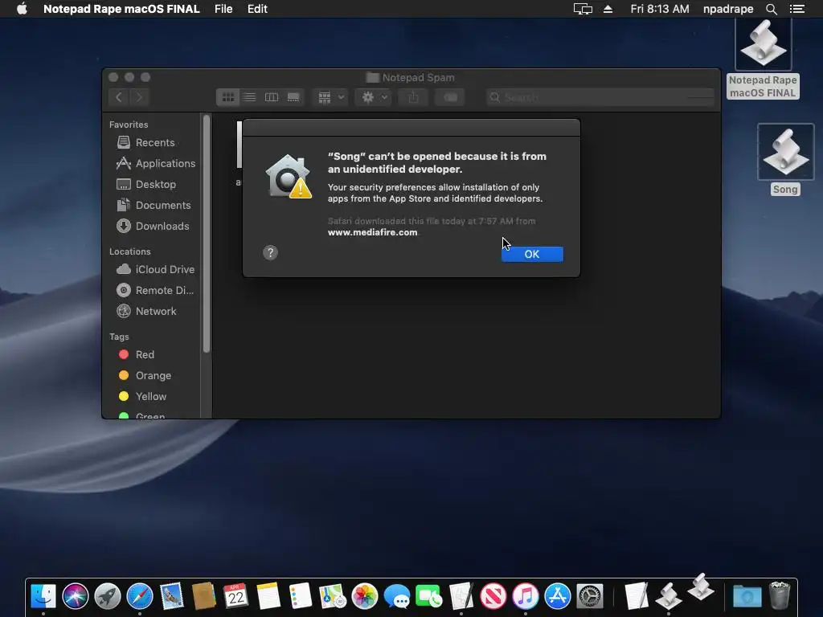Open the Group By dropdown in Finder toolbar
This screenshot has width=823, height=617.
click(330, 97)
